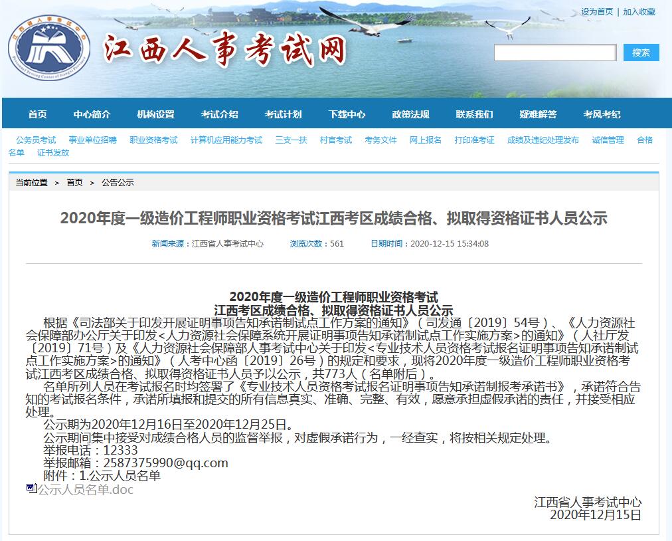This screenshot has width=672, height=541.
Task: Open the 中心简介 navigation item
Action: [x=92, y=114]
